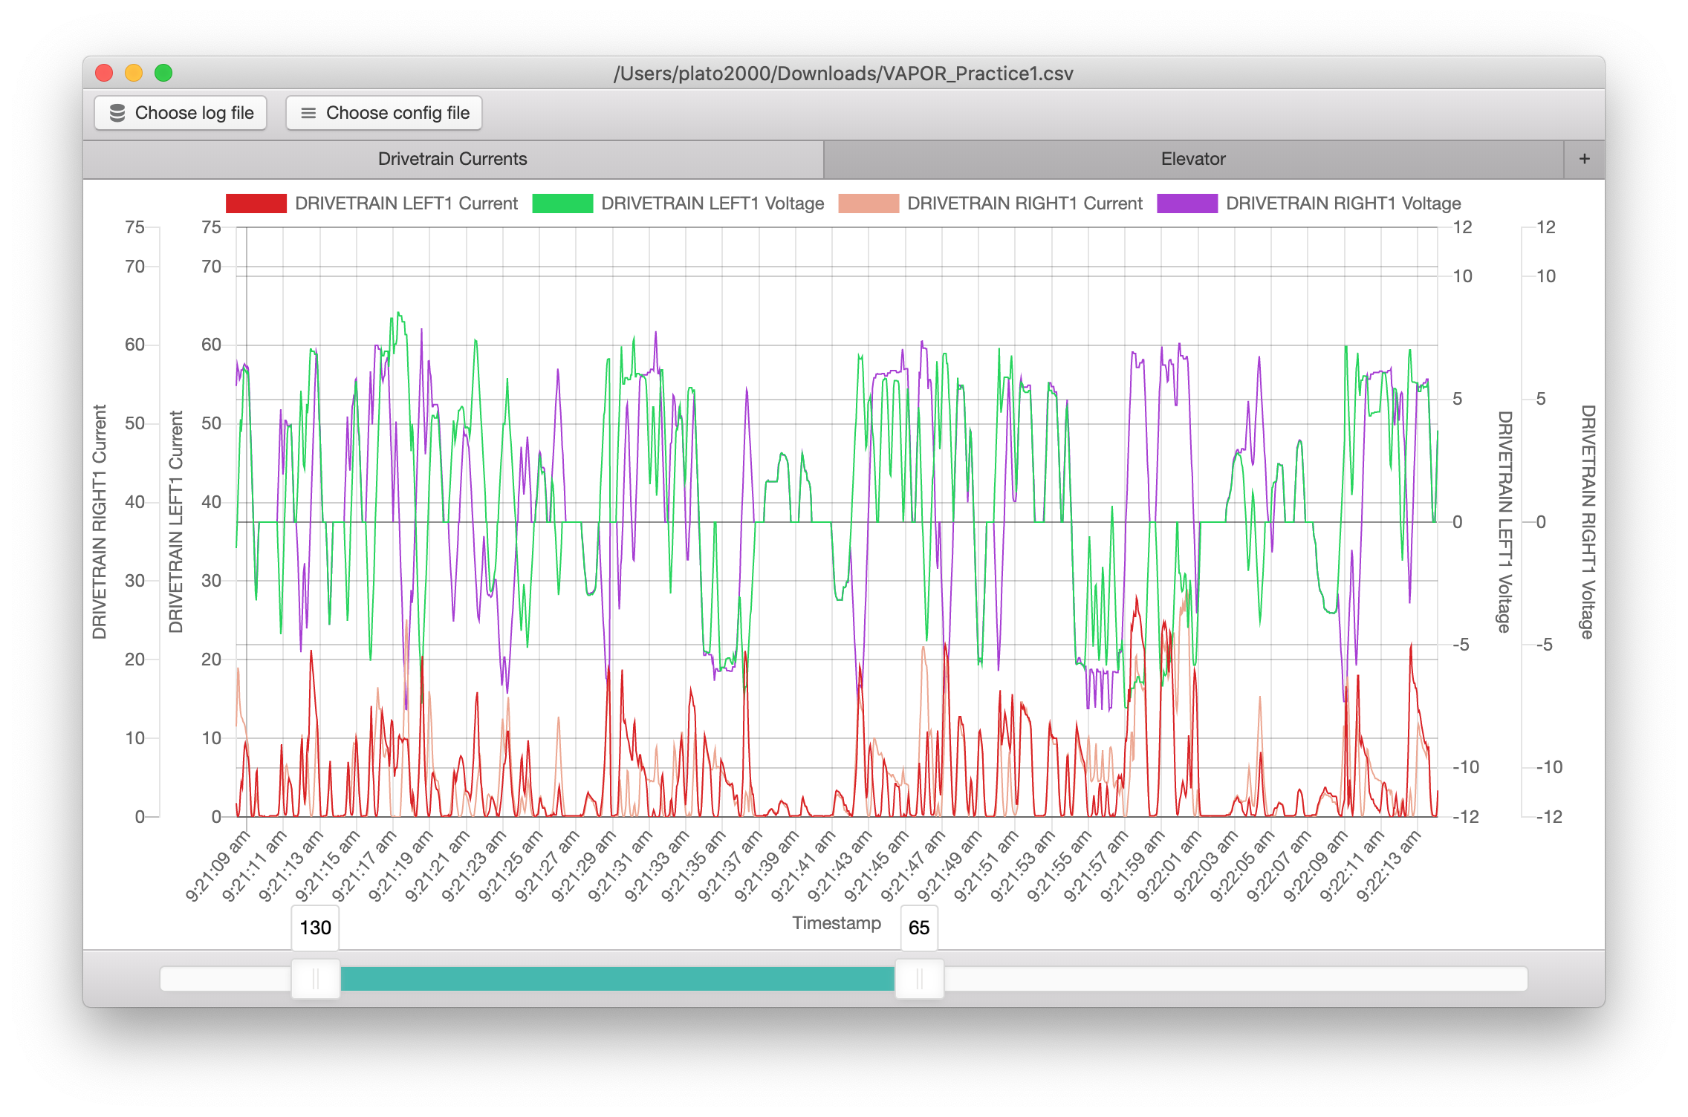This screenshot has width=1688, height=1117.
Task: Click the green LEFT1 Voltage legend swatch
Action: tap(562, 203)
